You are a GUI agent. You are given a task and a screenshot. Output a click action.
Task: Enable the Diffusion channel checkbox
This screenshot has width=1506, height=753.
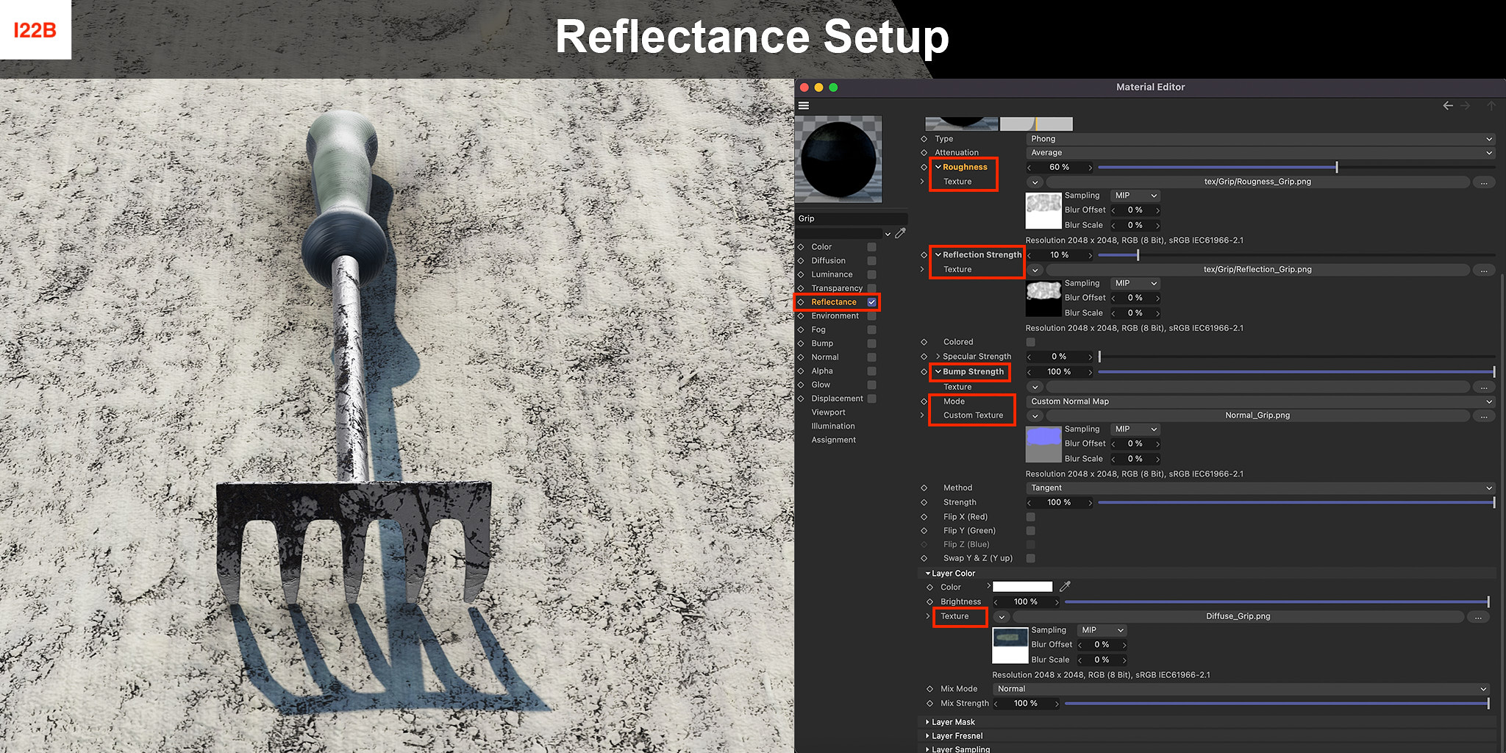point(872,261)
